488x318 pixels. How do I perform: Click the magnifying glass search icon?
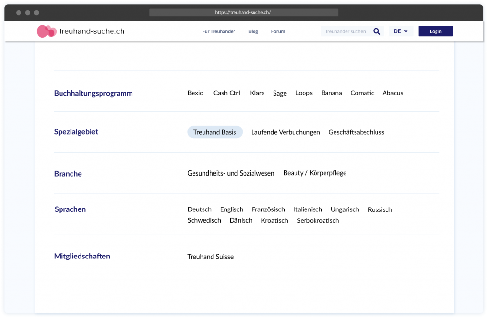coord(376,31)
